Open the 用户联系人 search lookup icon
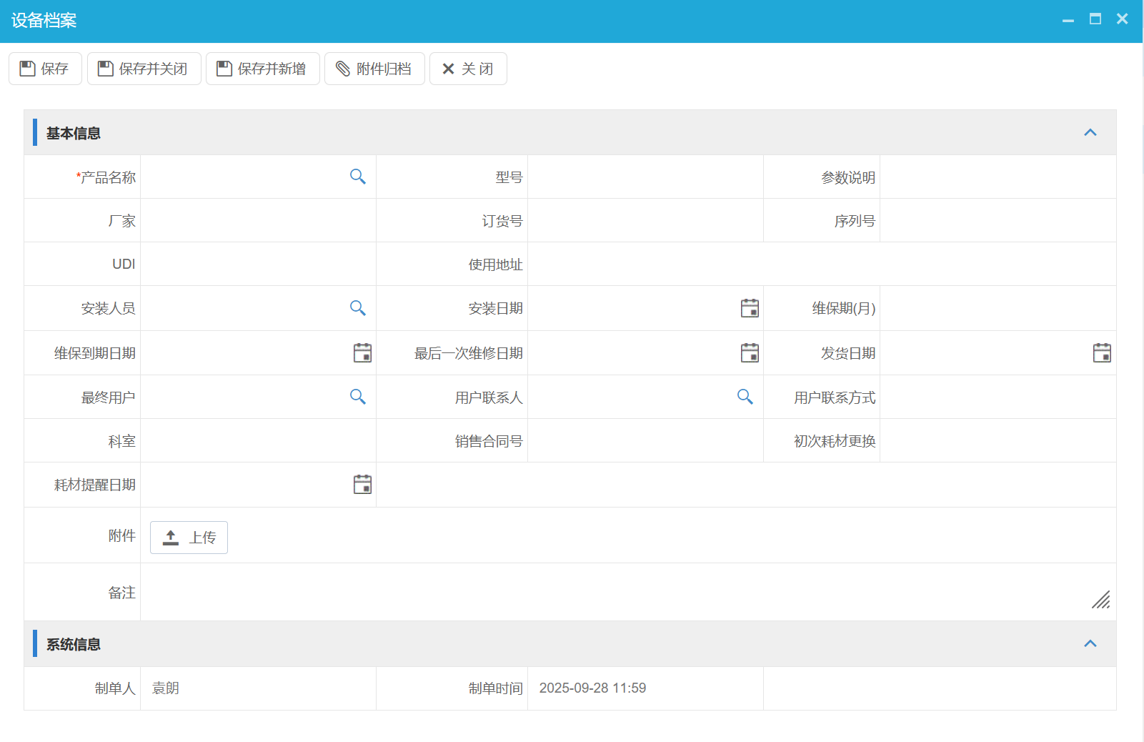1144x742 pixels. pos(745,397)
